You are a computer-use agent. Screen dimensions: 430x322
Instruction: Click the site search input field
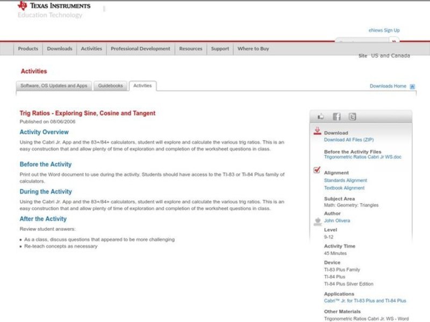tap(361, 42)
